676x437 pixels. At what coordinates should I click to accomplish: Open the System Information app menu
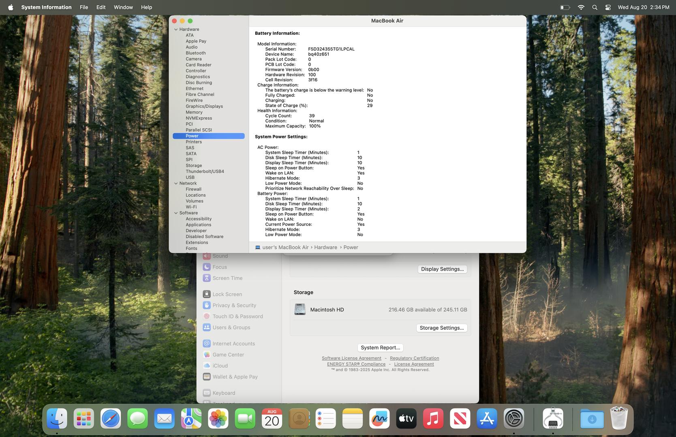(x=46, y=7)
